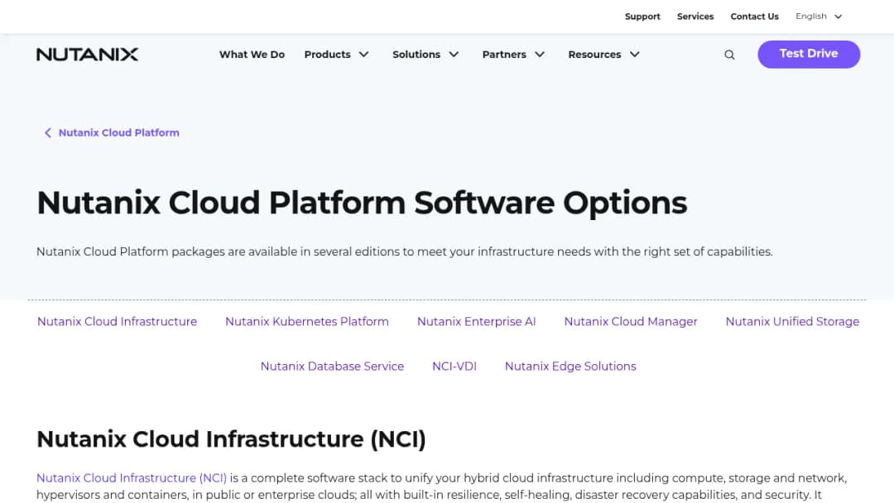The height and width of the screenshot is (503, 894).
Task: Follow the Nutanix Cloud Platform breadcrumb link
Action: point(118,132)
